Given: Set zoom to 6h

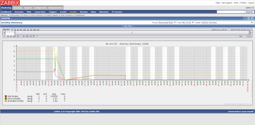Looking at the screenshot, I should (x=21, y=29).
